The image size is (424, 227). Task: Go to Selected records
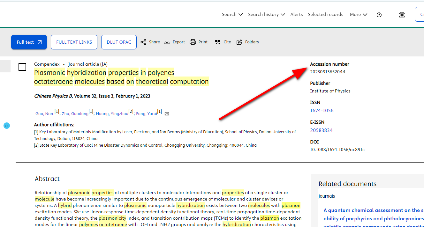pos(325,14)
